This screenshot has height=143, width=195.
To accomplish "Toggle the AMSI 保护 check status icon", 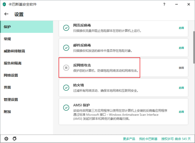I will coord(66,108).
